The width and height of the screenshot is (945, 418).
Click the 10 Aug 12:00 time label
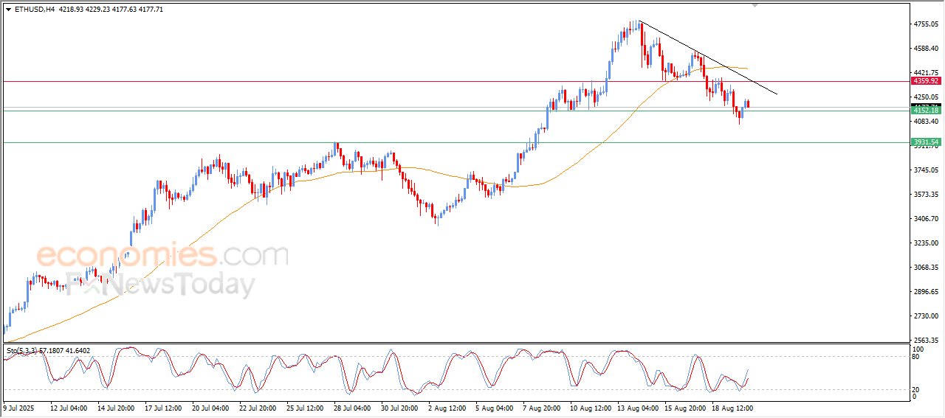pyautogui.click(x=591, y=407)
